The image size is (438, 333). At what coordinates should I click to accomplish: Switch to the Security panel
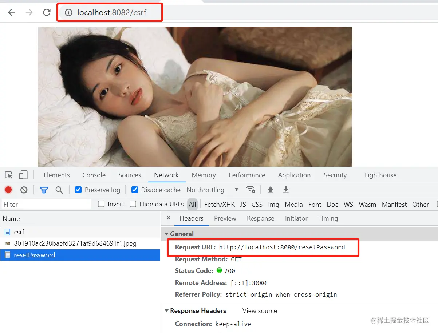tap(335, 175)
